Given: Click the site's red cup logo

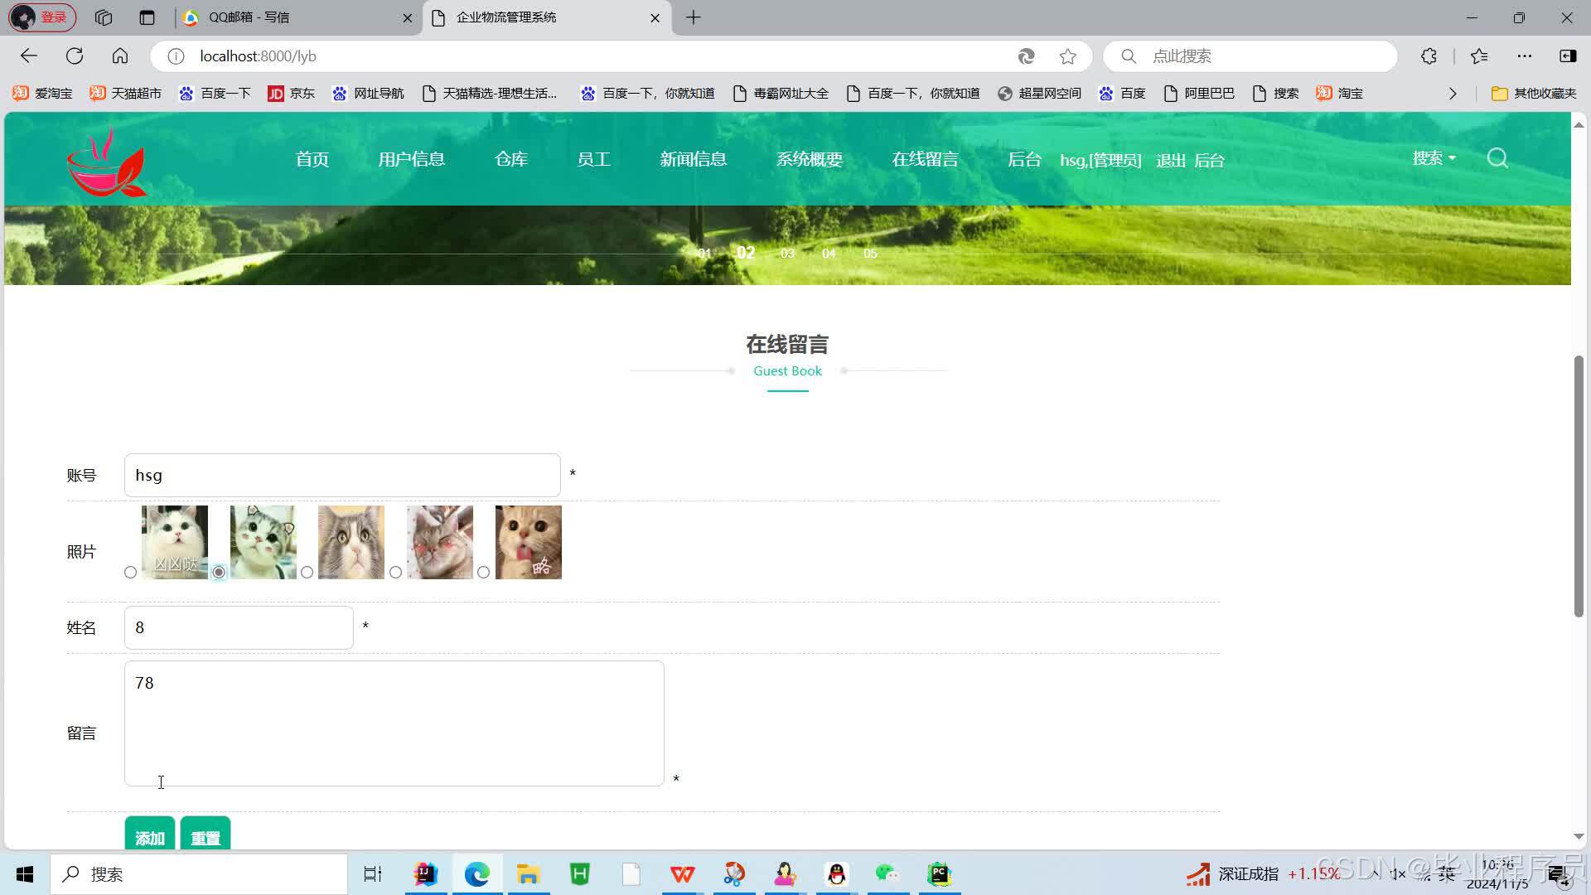Looking at the screenshot, I should tap(105, 162).
